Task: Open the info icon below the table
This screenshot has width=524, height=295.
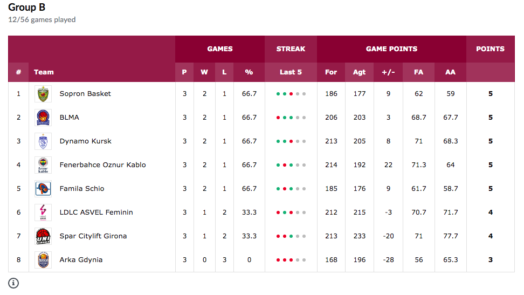Action: coord(13,283)
